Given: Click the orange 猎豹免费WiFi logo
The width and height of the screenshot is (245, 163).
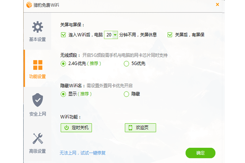Looking at the screenshot, I should tap(29, 5).
